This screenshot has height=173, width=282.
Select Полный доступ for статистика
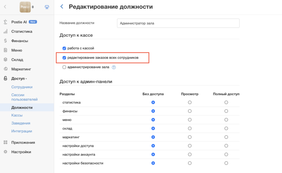click(x=226, y=102)
